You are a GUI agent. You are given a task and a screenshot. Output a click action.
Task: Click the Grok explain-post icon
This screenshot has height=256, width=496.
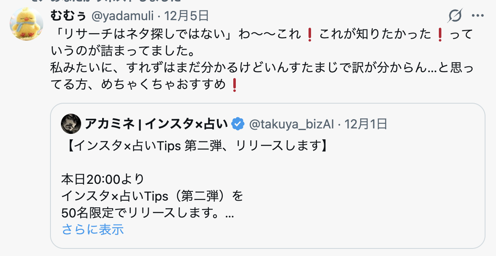(x=455, y=16)
